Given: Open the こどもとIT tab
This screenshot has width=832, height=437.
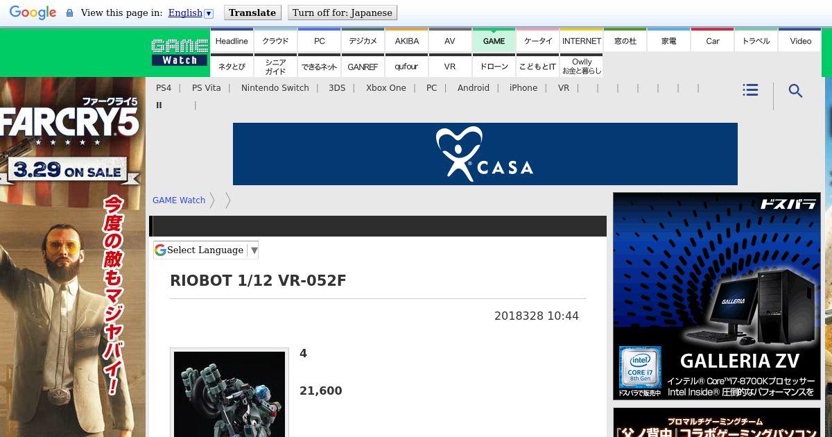Looking at the screenshot, I should pyautogui.click(x=537, y=66).
